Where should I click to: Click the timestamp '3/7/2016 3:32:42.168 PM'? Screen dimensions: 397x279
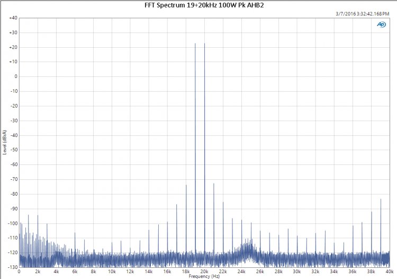(x=362, y=14)
